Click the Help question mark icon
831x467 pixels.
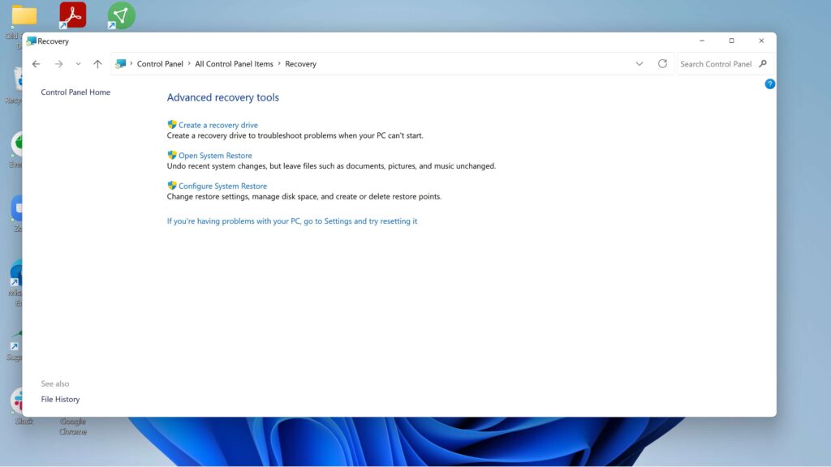pos(769,84)
